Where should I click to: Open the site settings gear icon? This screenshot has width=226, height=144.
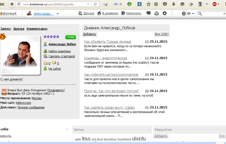pyautogui.click(x=165, y=14)
